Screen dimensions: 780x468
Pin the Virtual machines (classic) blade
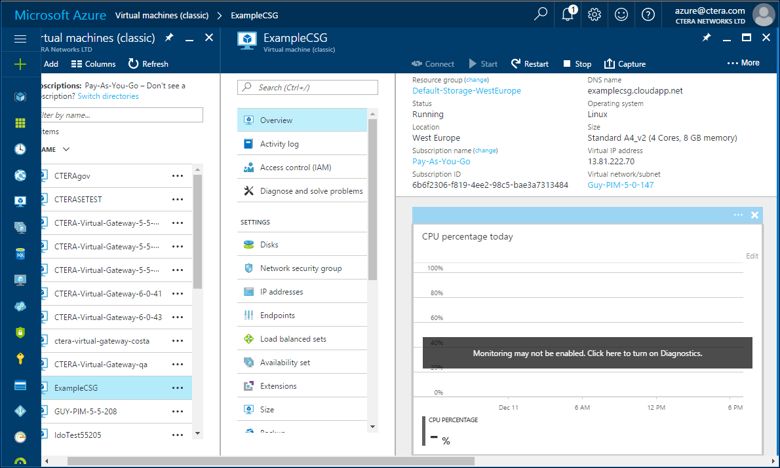click(x=169, y=37)
